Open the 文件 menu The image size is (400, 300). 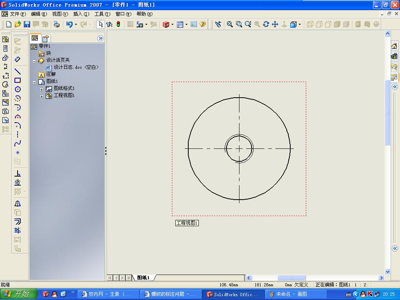coord(18,14)
